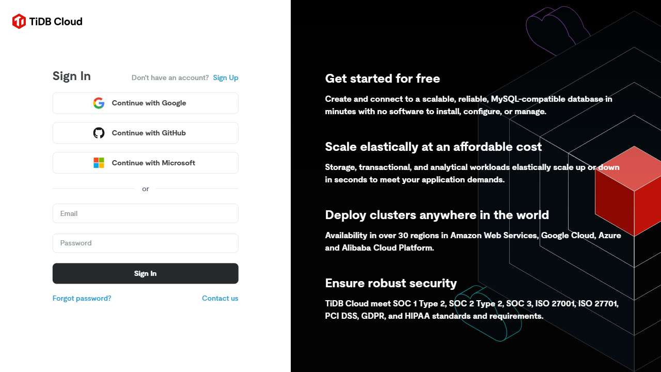Click the "Ensure robust security" heading
Image resolution: width=661 pixels, height=372 pixels.
click(x=390, y=283)
